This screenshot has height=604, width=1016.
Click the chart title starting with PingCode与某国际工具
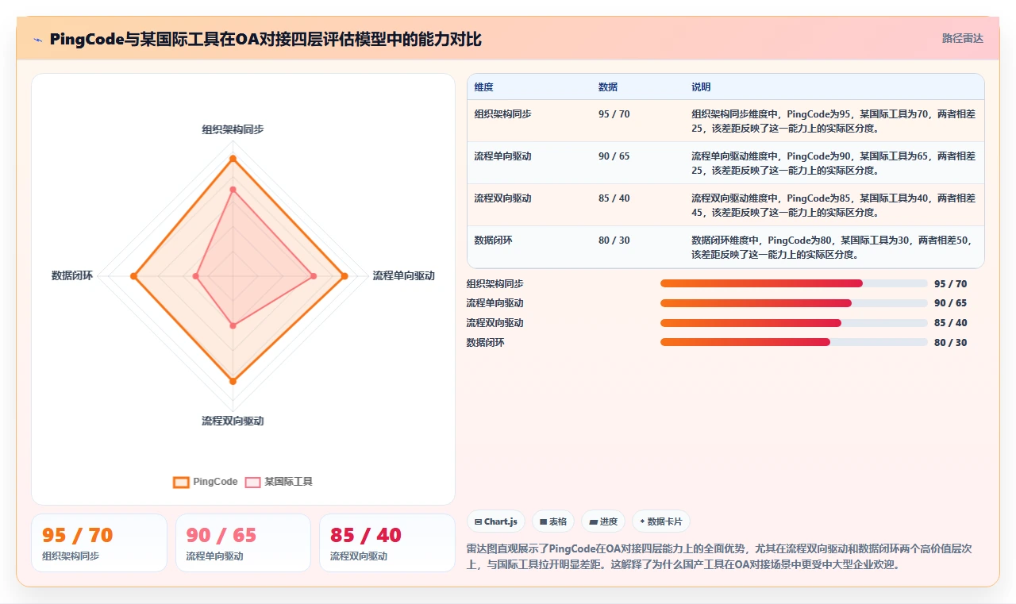pyautogui.click(x=265, y=40)
